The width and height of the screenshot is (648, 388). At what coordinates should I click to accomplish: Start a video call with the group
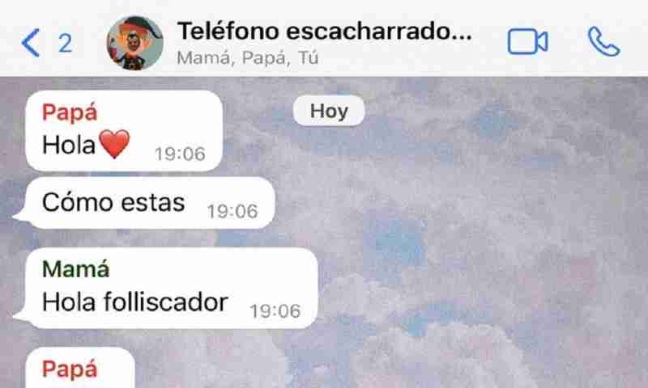coord(528,42)
